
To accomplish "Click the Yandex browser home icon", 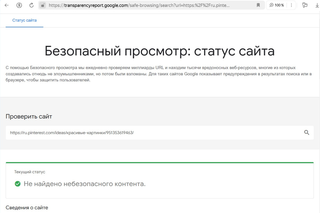I will (19, 5).
